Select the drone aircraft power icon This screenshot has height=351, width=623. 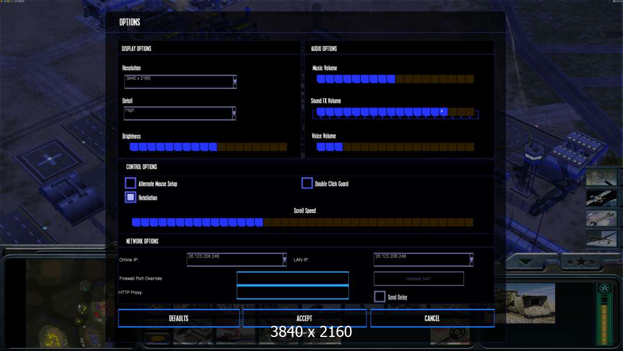601,239
